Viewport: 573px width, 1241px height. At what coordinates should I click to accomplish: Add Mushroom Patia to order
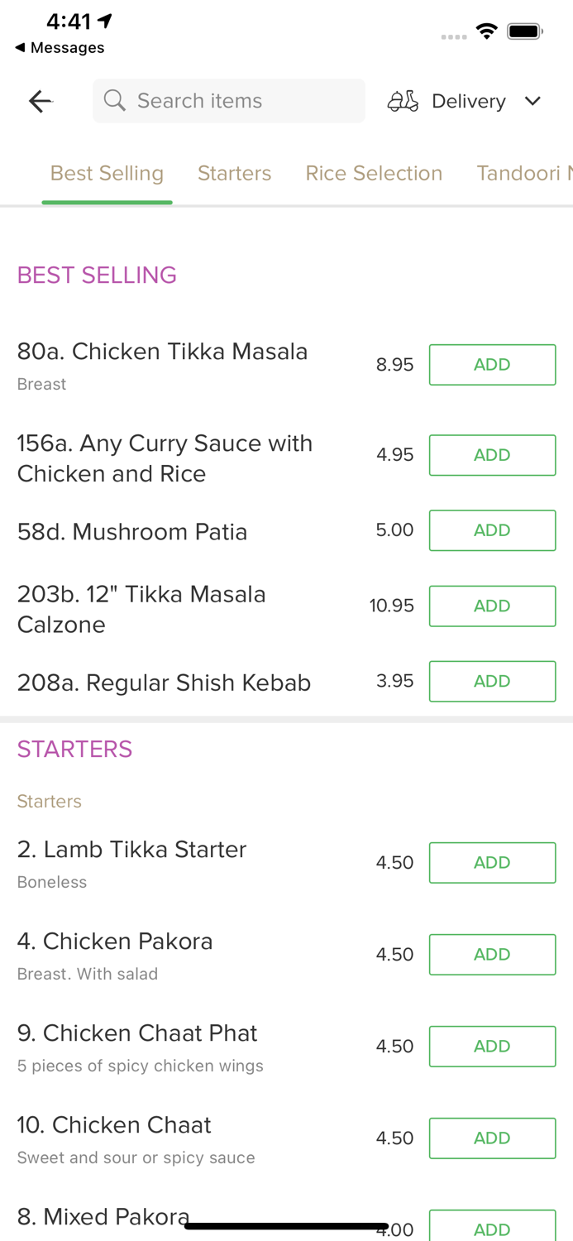click(492, 530)
